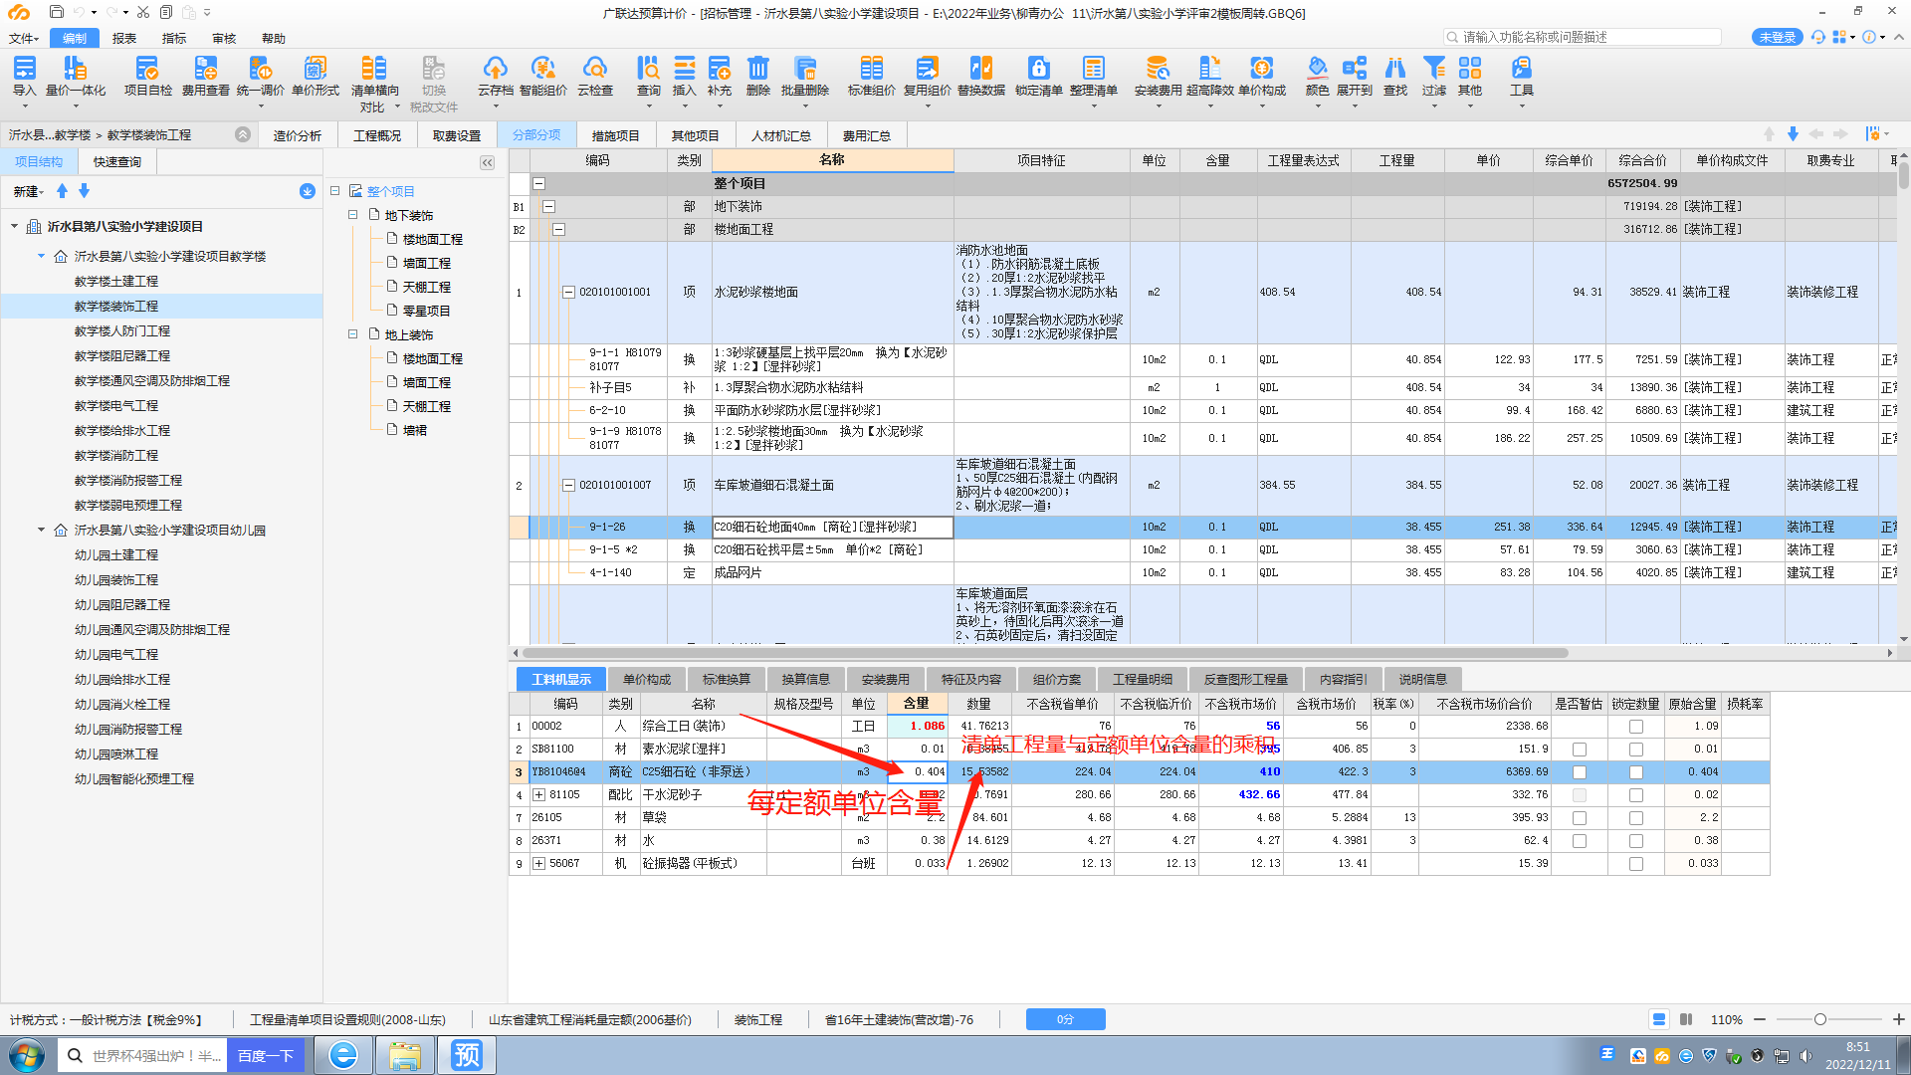Image resolution: width=1911 pixels, height=1075 pixels.
Task: Open the 新建 dropdown
Action: tap(28, 191)
